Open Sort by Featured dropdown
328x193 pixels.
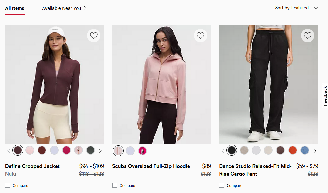point(296,8)
